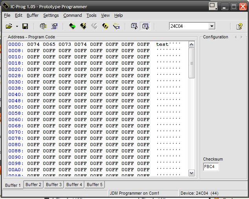Open the Edit menu
This screenshot has width=249, height=199.
(x=18, y=15)
